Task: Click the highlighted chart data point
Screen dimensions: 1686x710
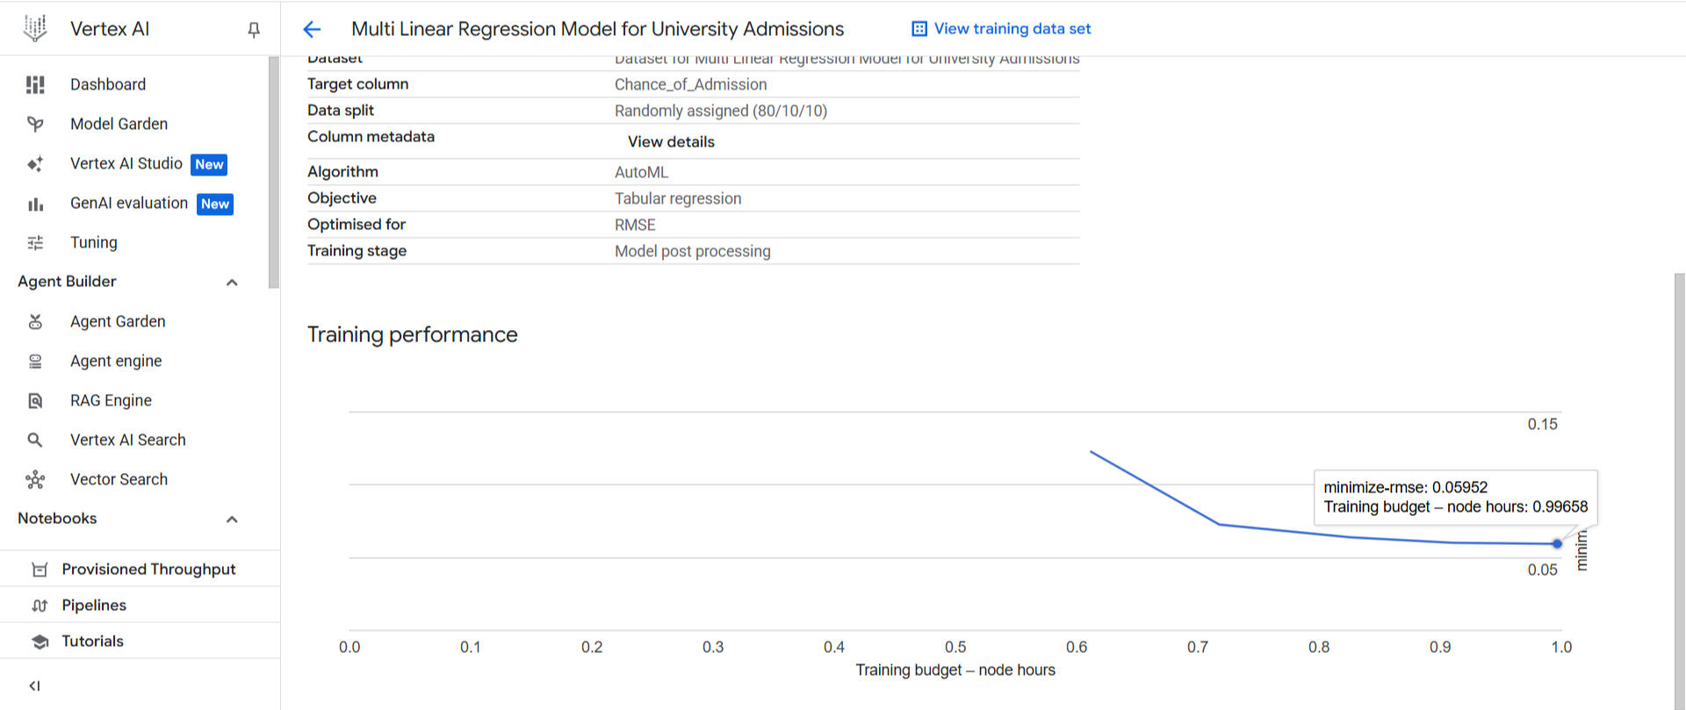Action: coord(1557,543)
